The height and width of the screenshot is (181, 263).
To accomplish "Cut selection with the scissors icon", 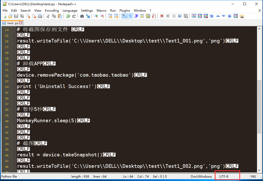I will 48,16.
